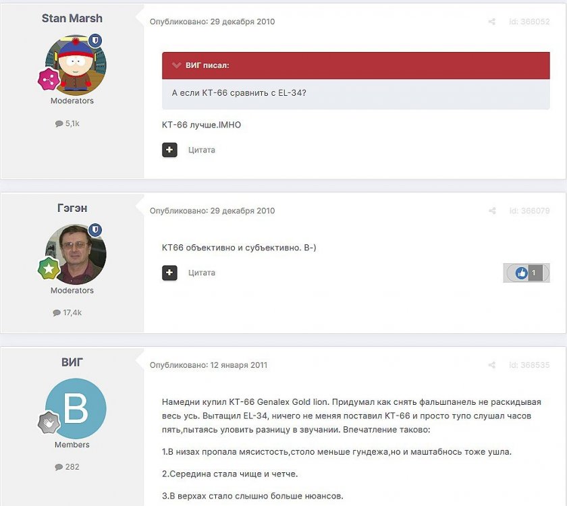The width and height of the screenshot is (567, 506).
Task: Open Гэгэн username profile link
Action: [72, 208]
